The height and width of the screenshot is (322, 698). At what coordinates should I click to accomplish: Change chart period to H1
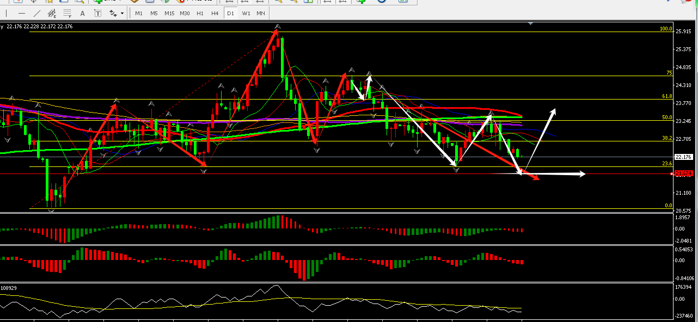[200, 13]
